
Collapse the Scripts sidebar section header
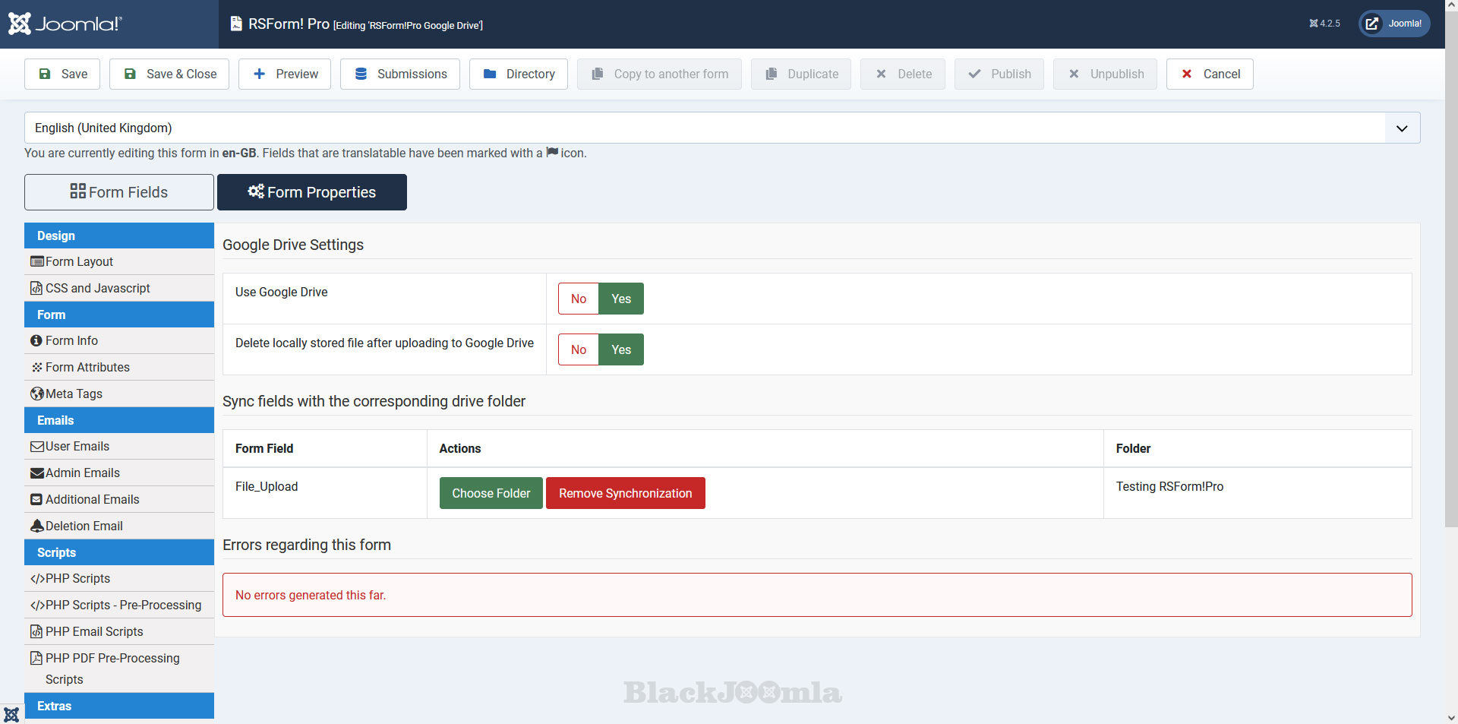(118, 552)
